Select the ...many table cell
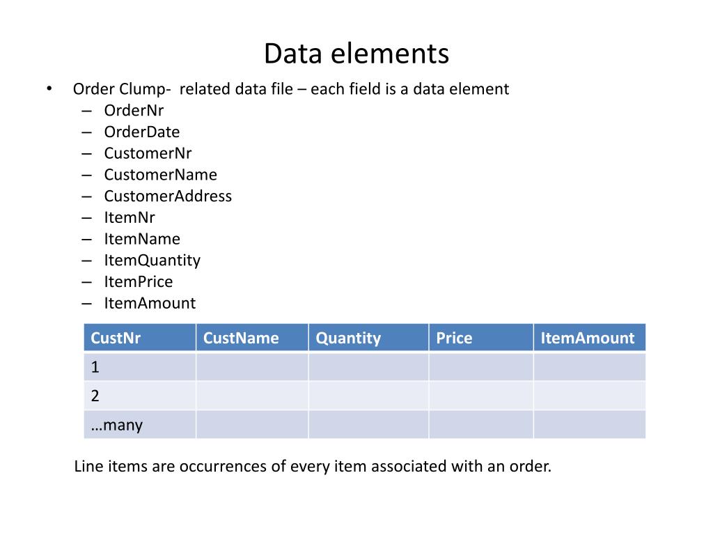This screenshot has width=713, height=535. [140, 424]
